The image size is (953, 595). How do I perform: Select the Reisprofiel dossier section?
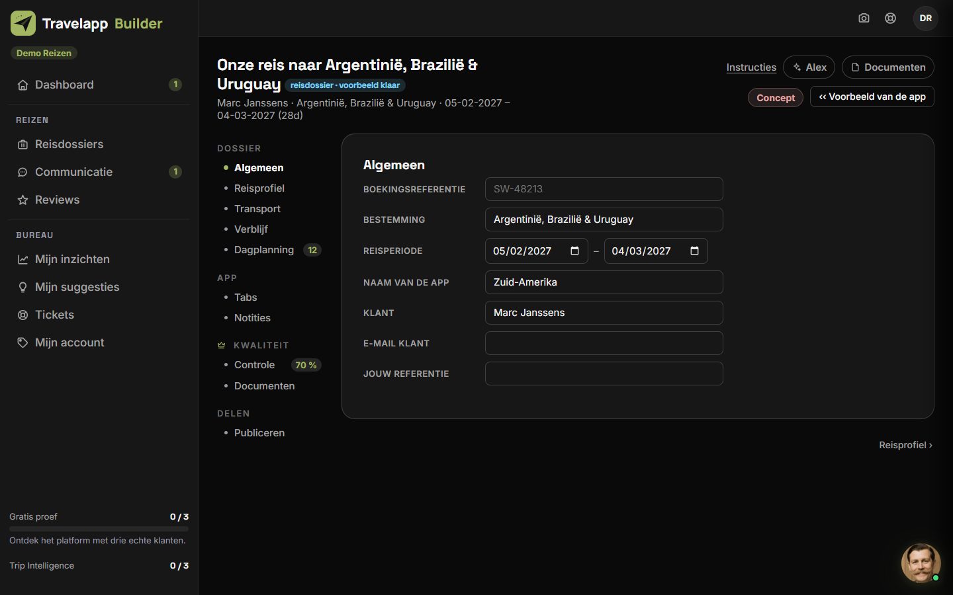tap(259, 188)
